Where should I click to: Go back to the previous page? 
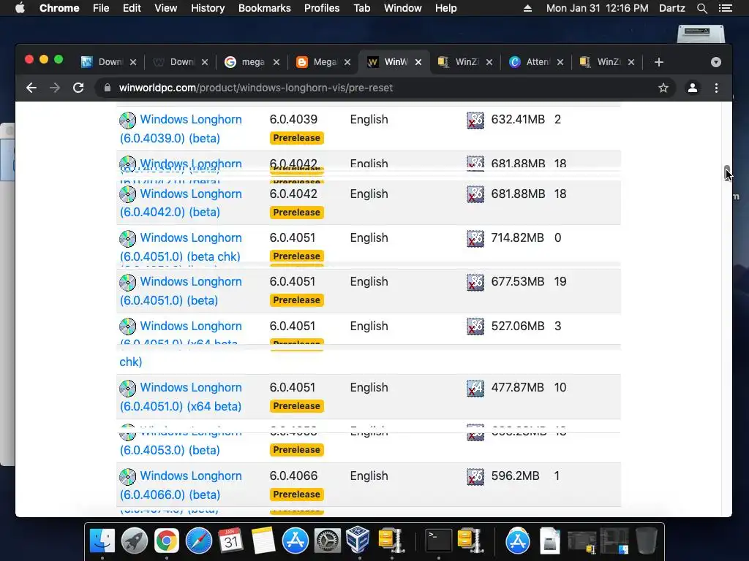[31, 88]
